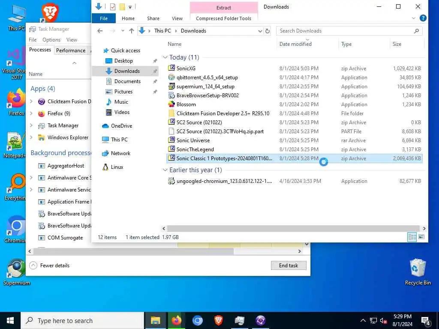439x329 pixels.
Task: Click the New folder quick access icon
Action: [x=122, y=7]
